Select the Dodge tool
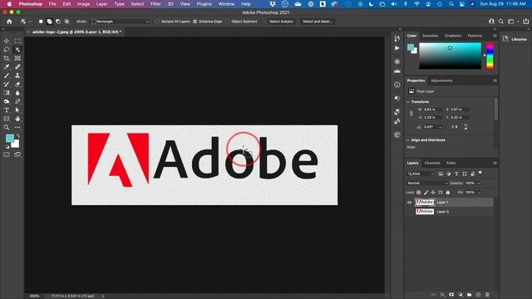The width and height of the screenshot is (532, 299). [x=7, y=101]
